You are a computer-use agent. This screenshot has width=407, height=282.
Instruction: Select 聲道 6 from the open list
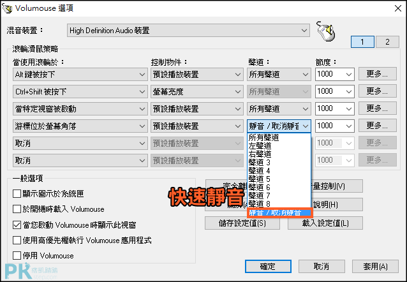pos(279,187)
